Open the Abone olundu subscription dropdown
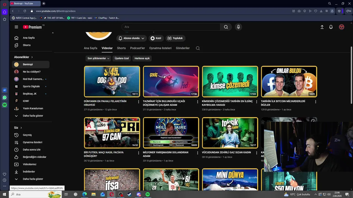Image resolution: width=353 pixels, height=198 pixels. coord(131,38)
